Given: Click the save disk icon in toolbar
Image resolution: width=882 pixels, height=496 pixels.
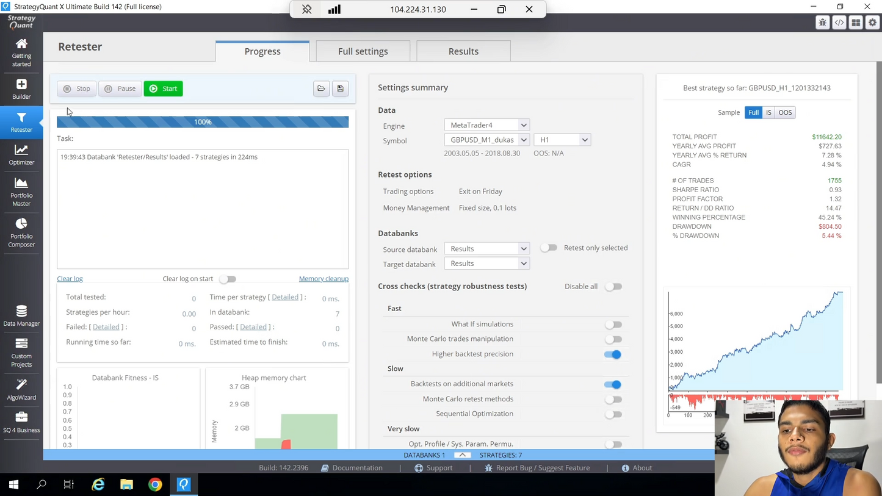Looking at the screenshot, I should [x=340, y=88].
